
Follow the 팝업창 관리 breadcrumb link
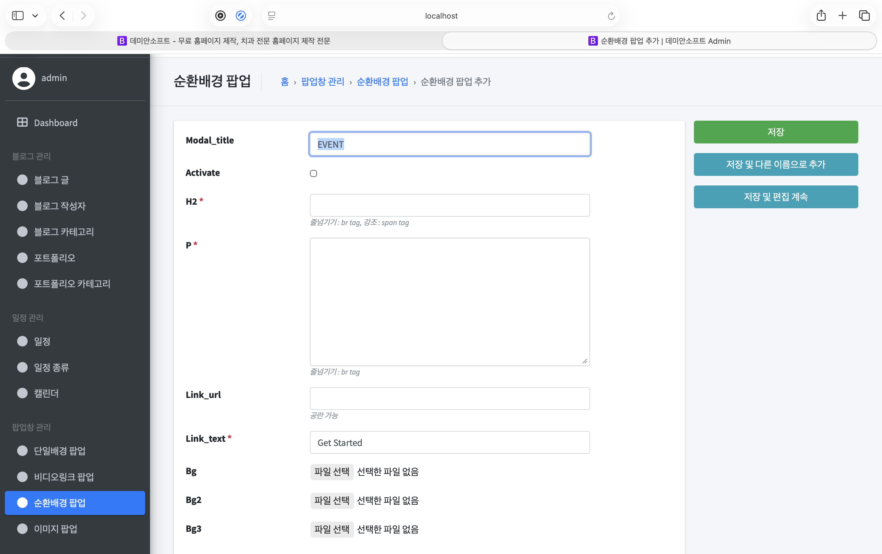coord(322,81)
